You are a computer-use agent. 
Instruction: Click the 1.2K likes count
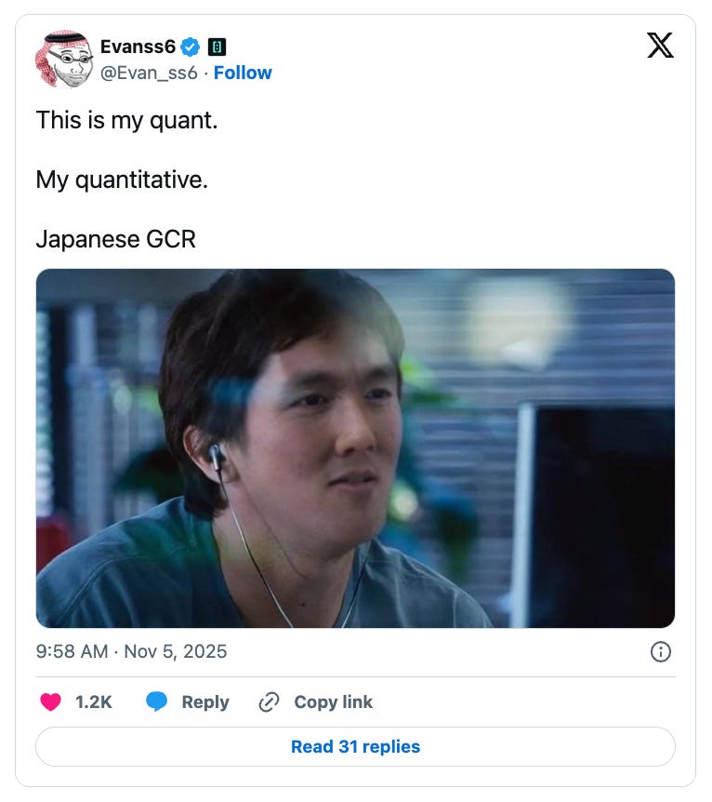point(94,702)
